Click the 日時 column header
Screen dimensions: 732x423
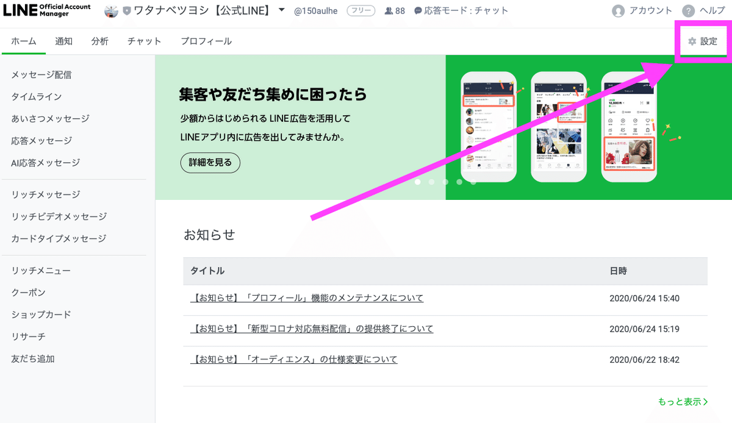point(618,271)
